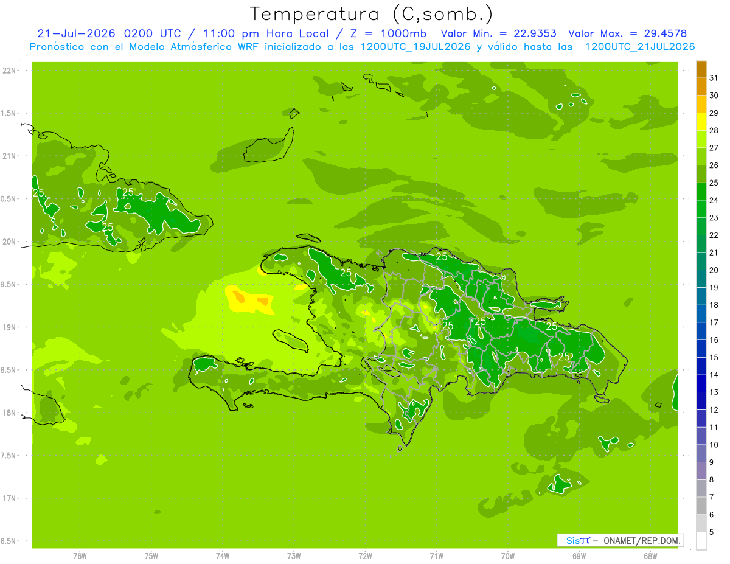The width and height of the screenshot is (730, 564).
Task: Click the legend label '25'
Action: point(714,183)
